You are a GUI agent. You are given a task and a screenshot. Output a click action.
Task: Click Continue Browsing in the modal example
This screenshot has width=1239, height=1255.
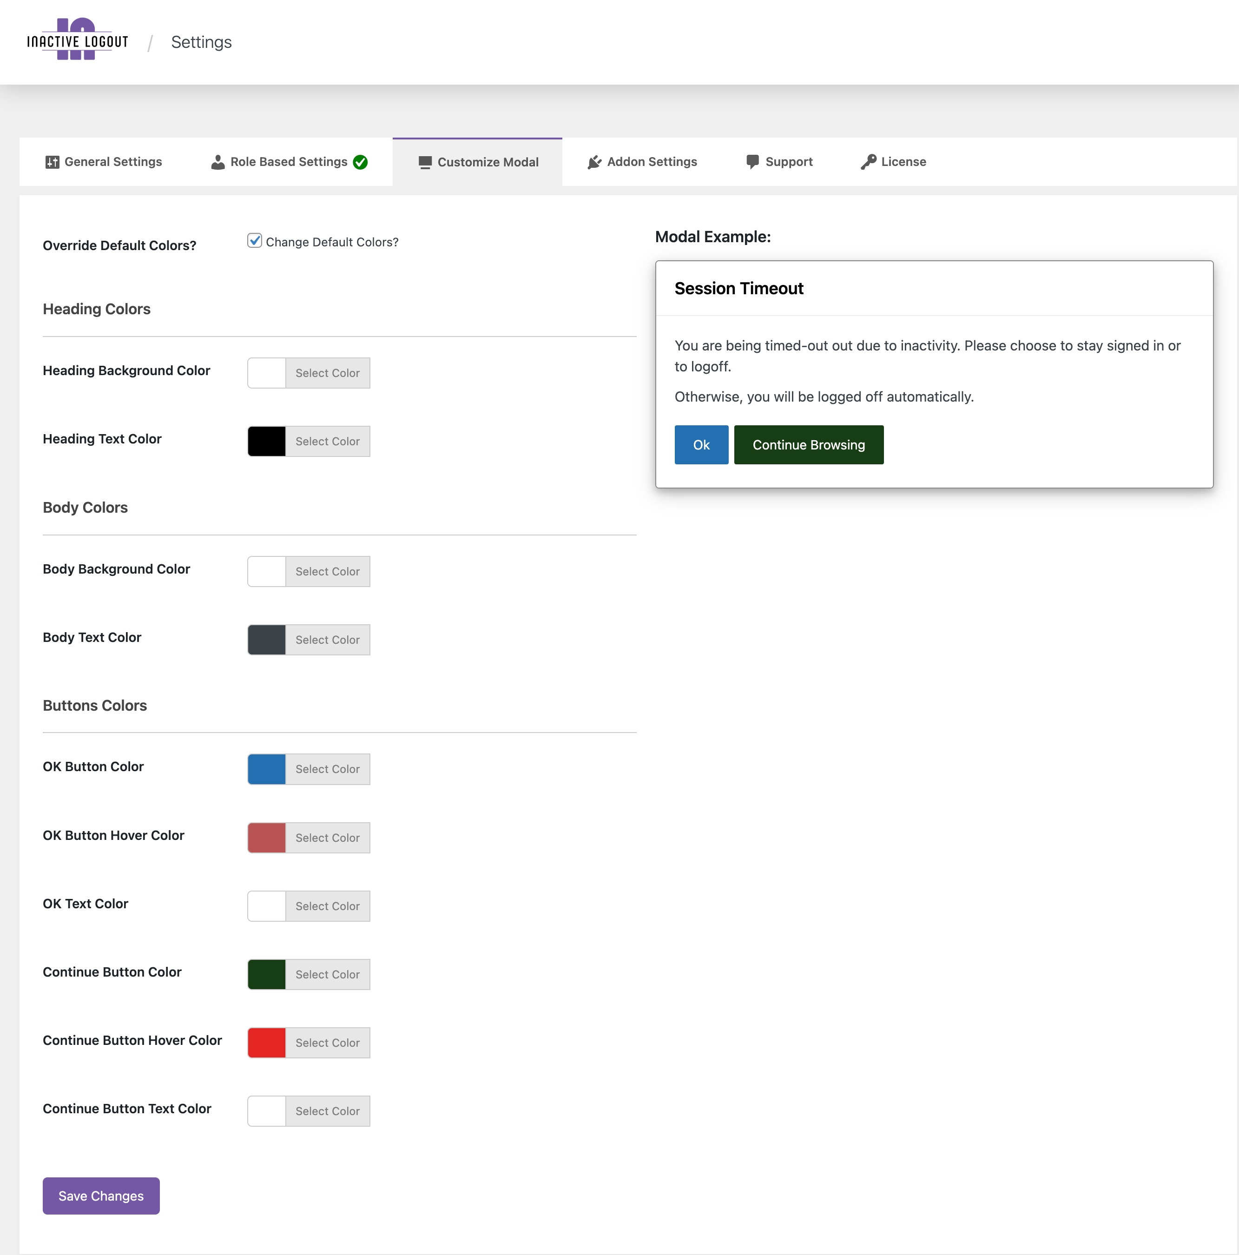click(809, 445)
